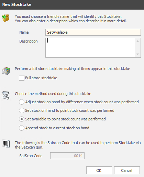Click the Full store stocktake label text
This screenshot has width=144, height=177.
tap(41, 78)
